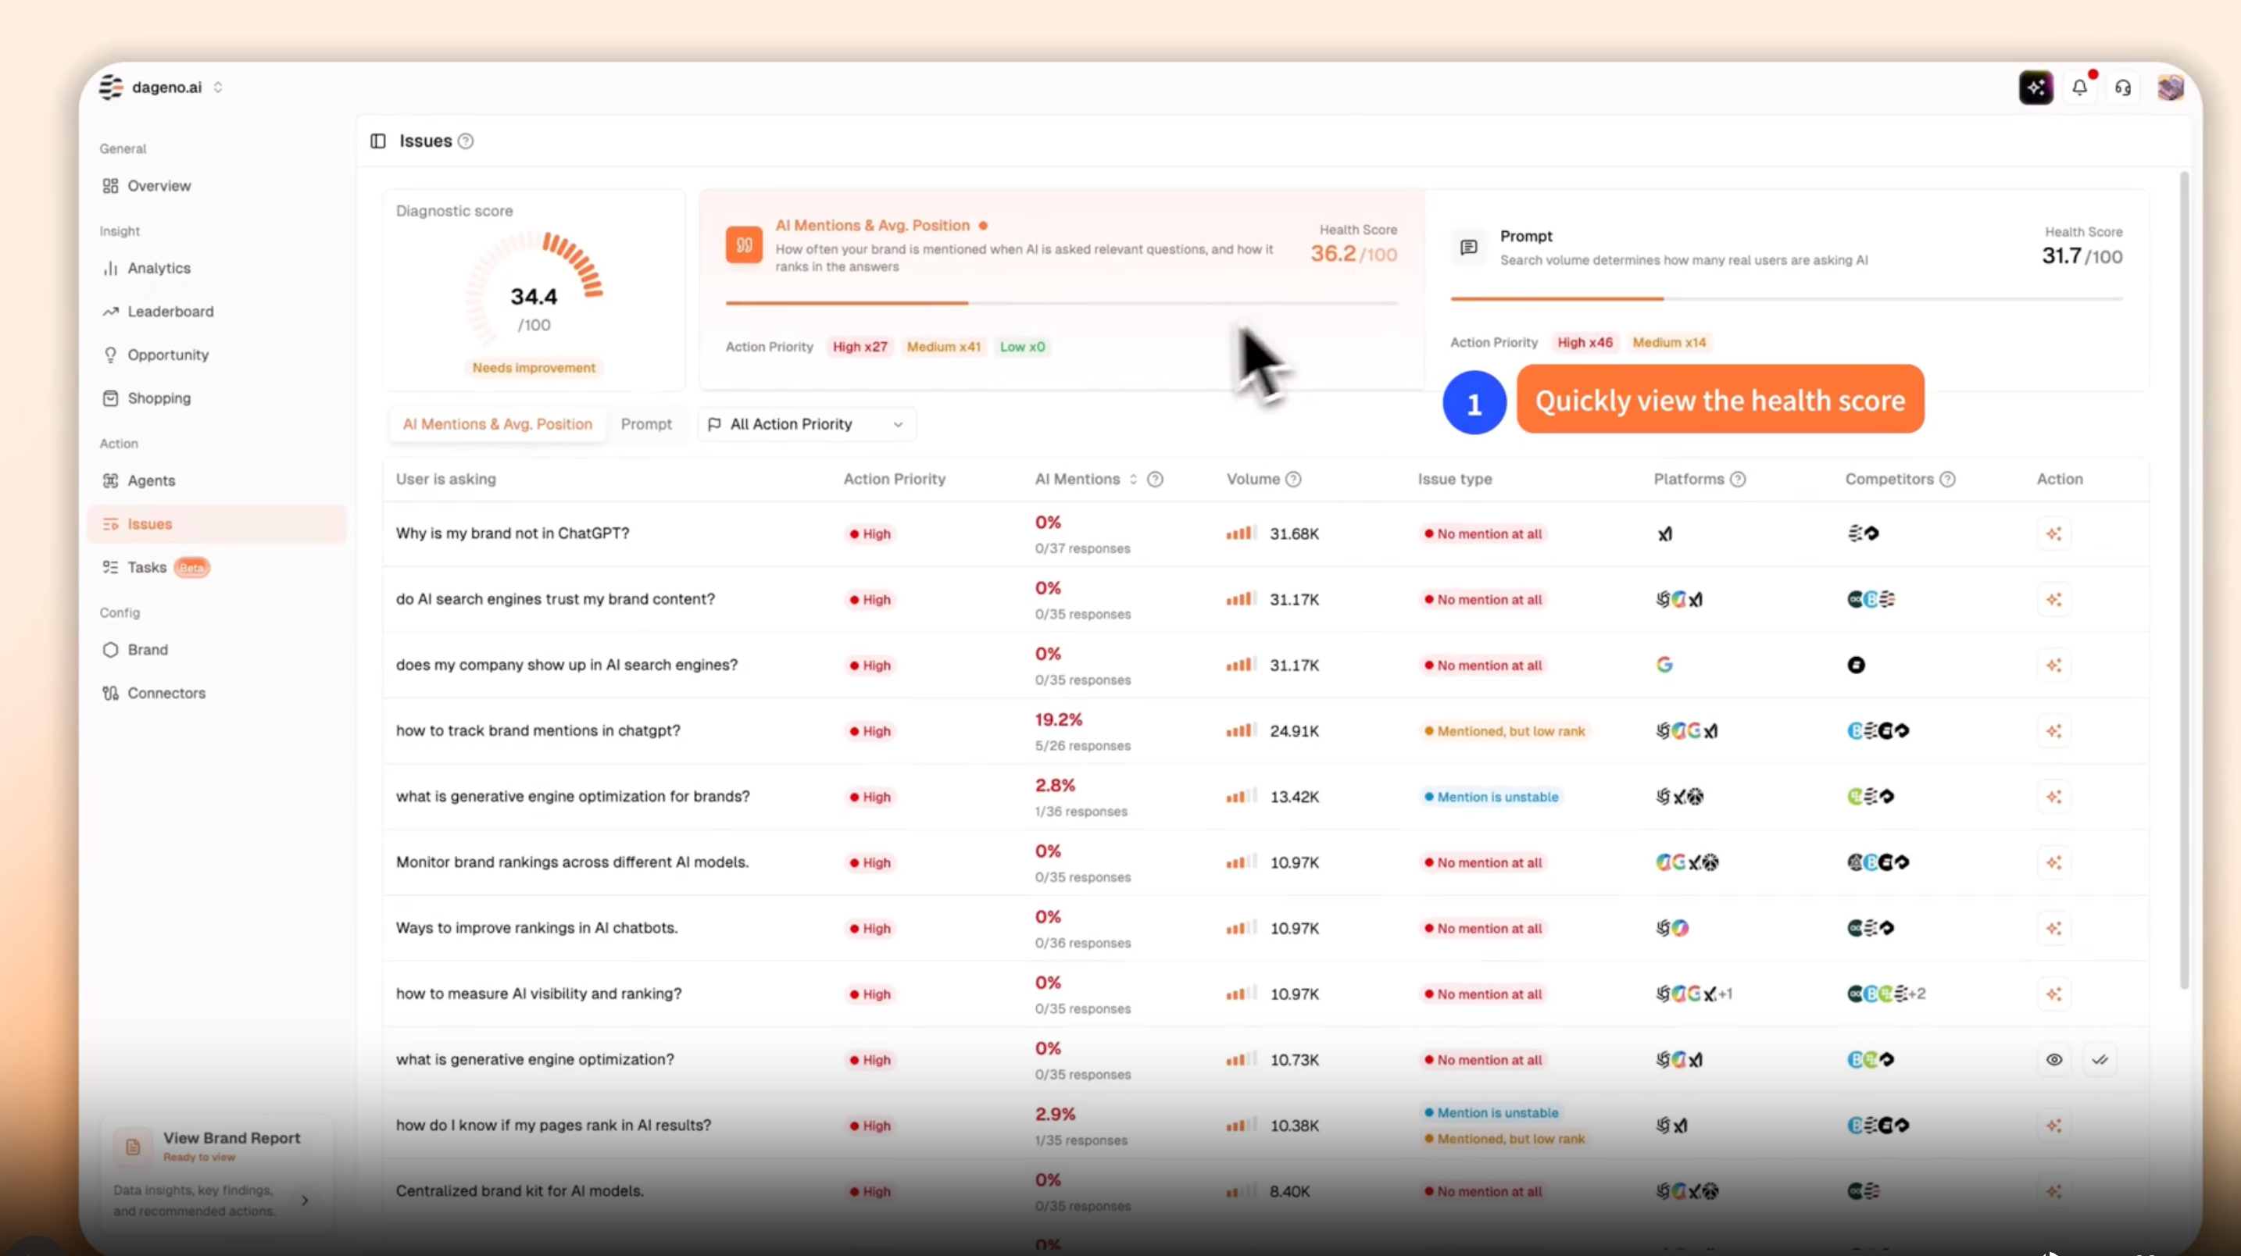Filter by High x46 in Prompt card
The height and width of the screenshot is (1256, 2241).
click(x=1584, y=343)
